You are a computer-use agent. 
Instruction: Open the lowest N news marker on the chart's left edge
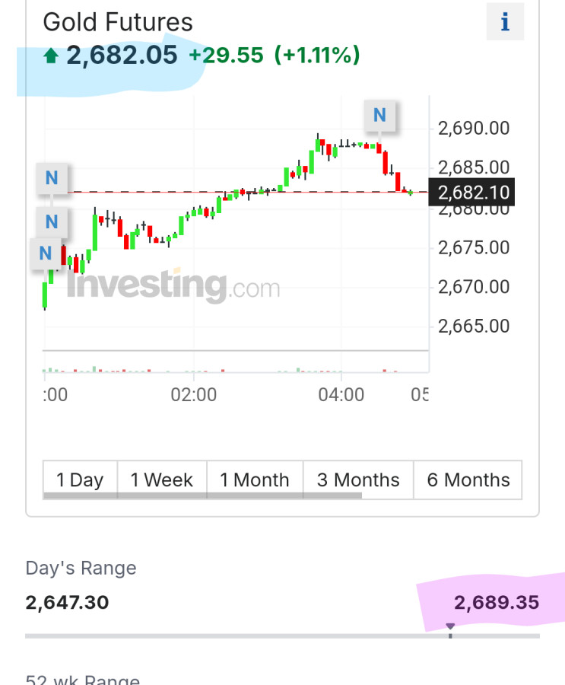(45, 253)
